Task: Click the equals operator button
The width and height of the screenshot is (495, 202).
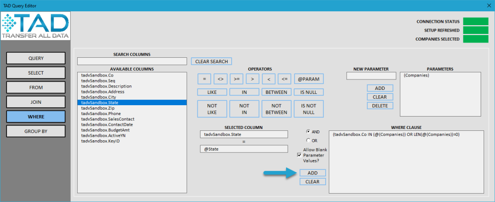Action: tap(204, 79)
